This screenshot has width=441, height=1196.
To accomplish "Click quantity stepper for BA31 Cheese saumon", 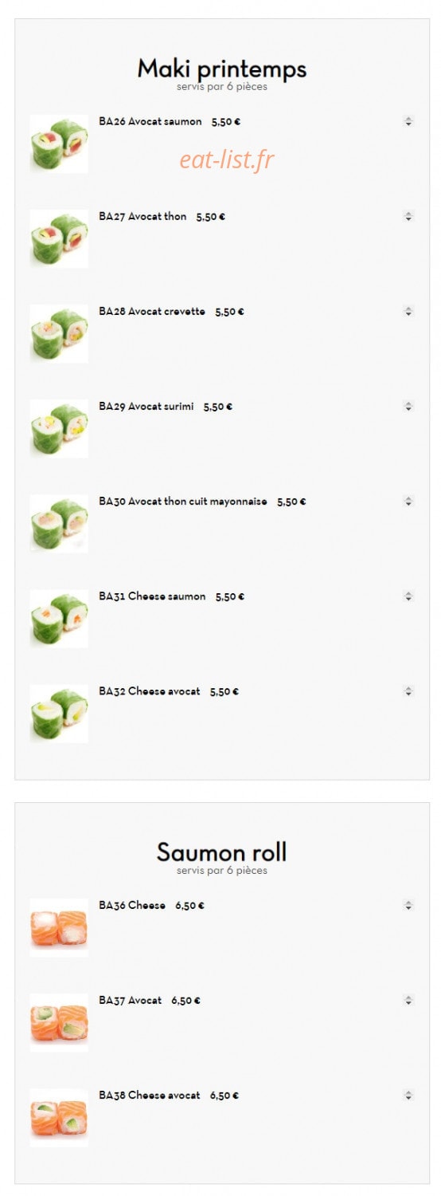I will pyautogui.click(x=408, y=596).
